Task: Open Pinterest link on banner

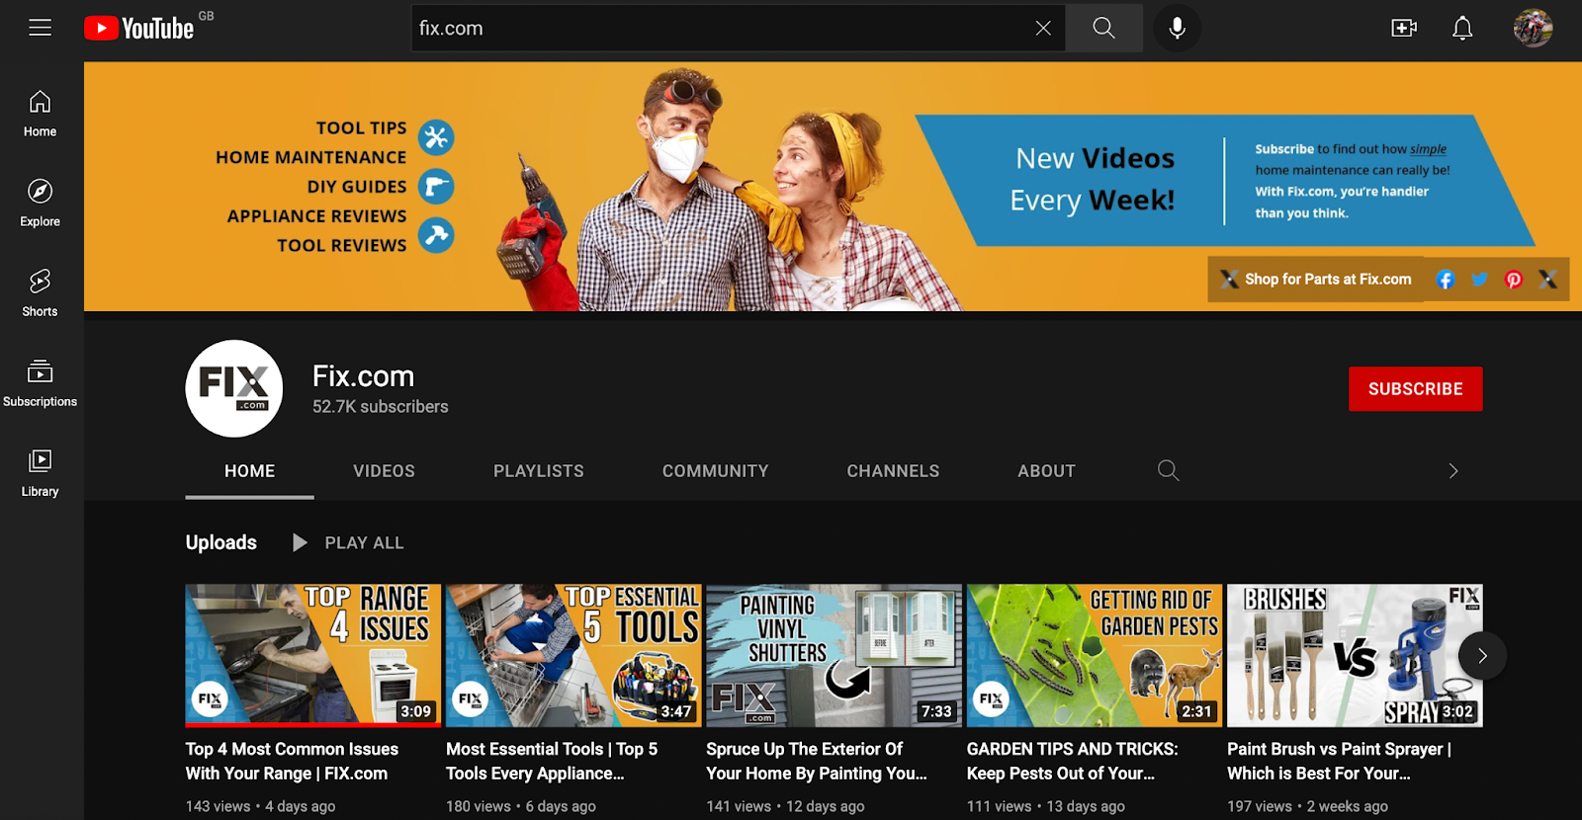Action: coord(1513,280)
